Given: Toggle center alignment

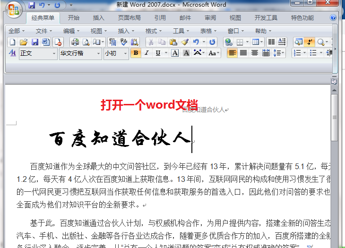Looking at the screenshot, I should pos(255,53).
